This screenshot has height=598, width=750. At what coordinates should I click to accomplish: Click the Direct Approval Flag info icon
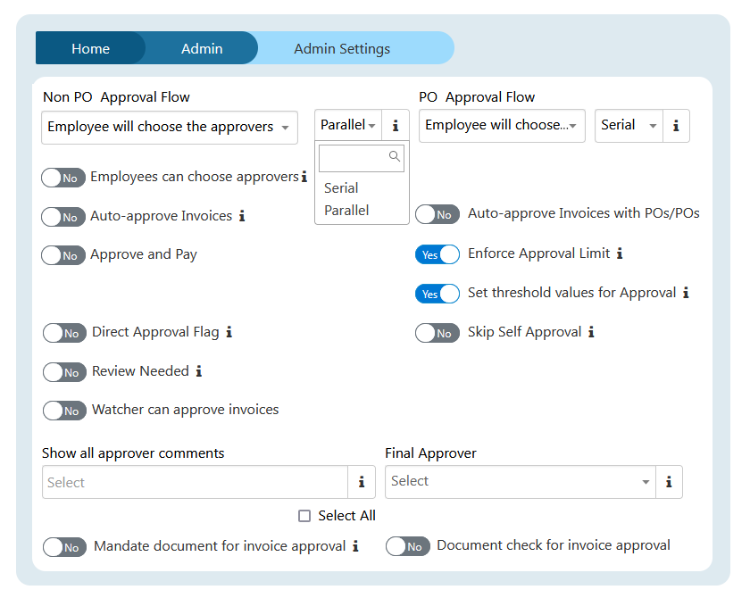point(229,332)
